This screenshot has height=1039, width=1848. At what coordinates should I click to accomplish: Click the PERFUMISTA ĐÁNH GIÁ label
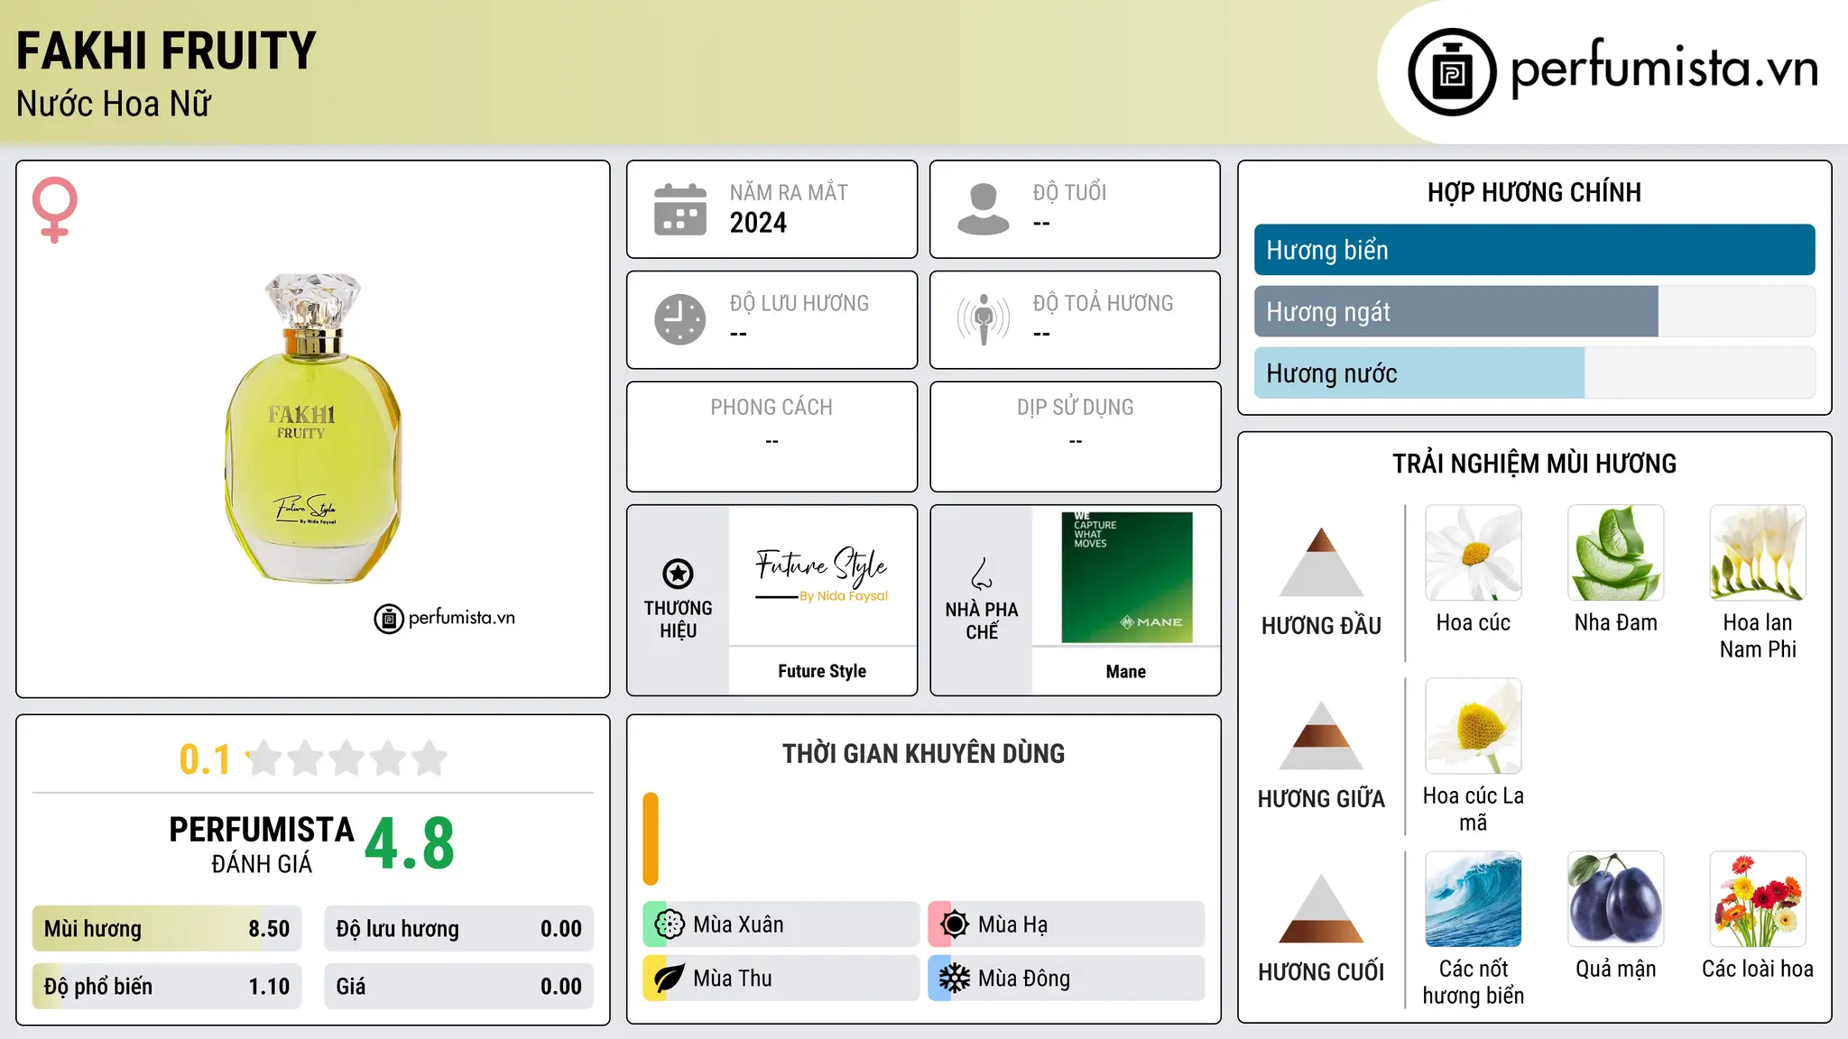coord(262,844)
